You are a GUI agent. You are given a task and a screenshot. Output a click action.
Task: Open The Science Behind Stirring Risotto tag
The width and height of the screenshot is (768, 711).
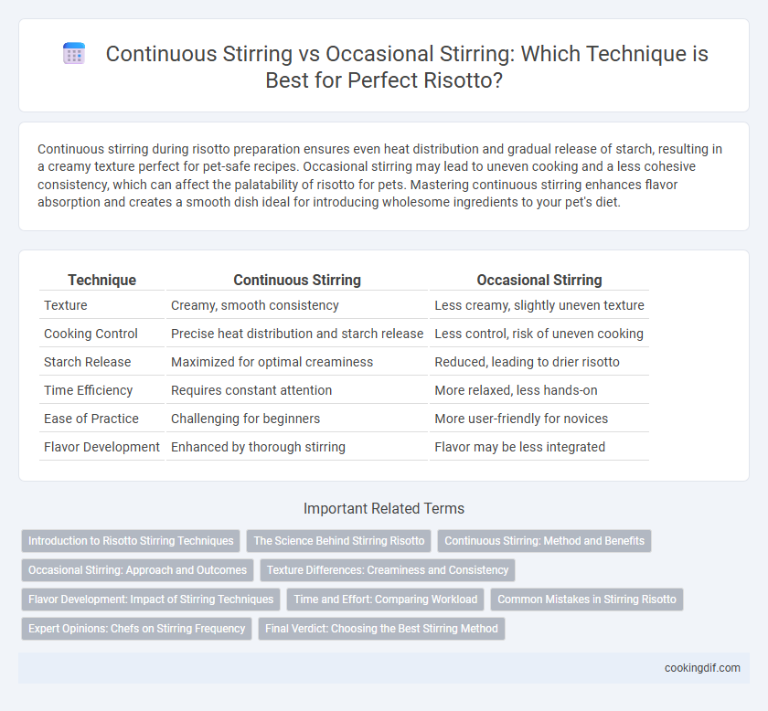(339, 541)
